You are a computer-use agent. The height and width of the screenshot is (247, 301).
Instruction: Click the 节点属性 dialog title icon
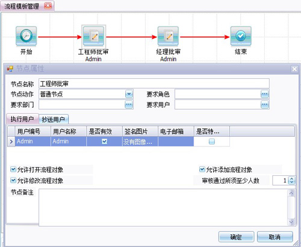tap(10, 69)
